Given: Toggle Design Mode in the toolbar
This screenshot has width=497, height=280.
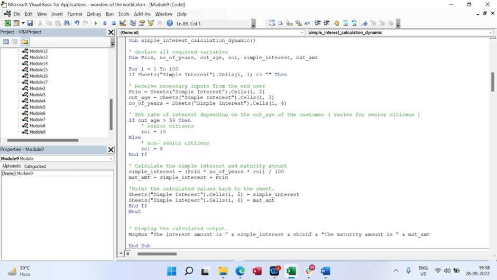Looking at the screenshot, I should coord(123,23).
